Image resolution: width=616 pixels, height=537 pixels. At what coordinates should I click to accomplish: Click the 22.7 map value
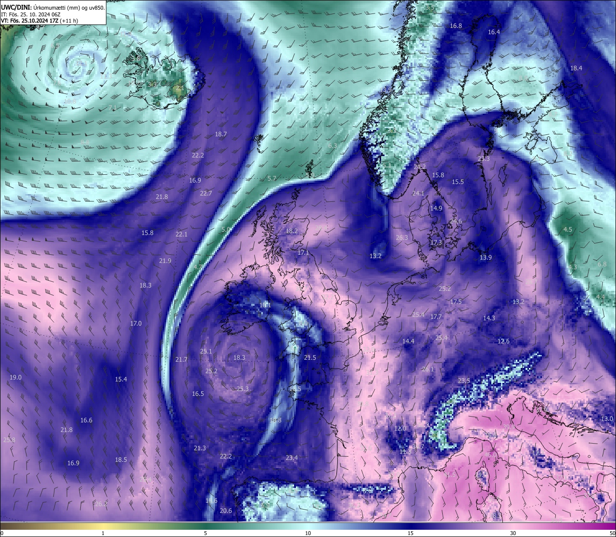(x=206, y=194)
